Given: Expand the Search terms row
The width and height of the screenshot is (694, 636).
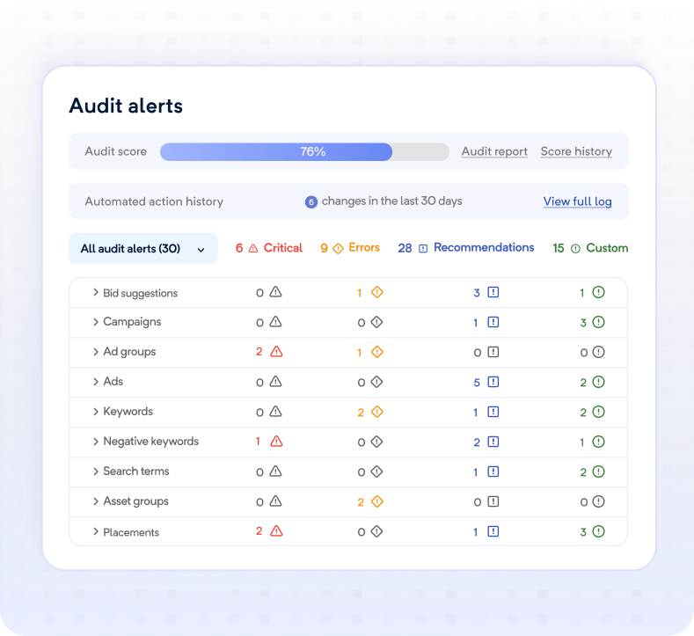Looking at the screenshot, I should pyautogui.click(x=95, y=472).
